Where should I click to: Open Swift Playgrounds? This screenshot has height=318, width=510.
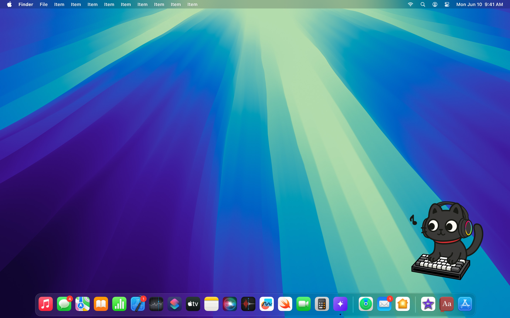[285, 304]
